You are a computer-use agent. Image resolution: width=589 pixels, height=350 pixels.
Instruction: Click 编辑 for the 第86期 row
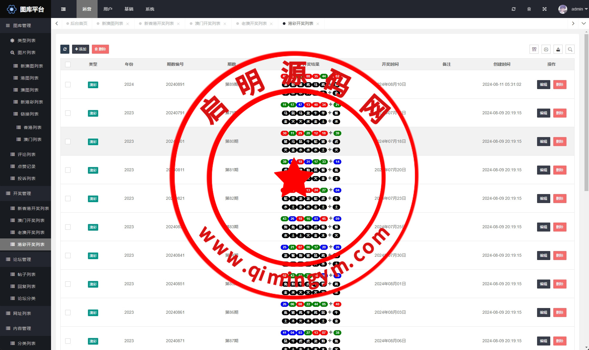(x=543, y=313)
